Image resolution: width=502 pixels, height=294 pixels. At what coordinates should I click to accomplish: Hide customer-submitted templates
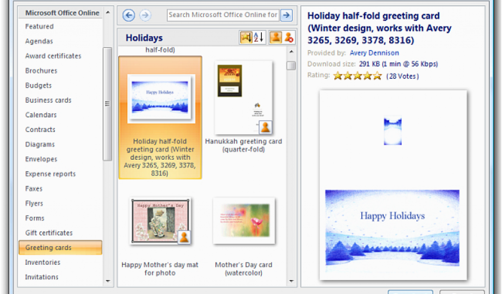point(288,37)
